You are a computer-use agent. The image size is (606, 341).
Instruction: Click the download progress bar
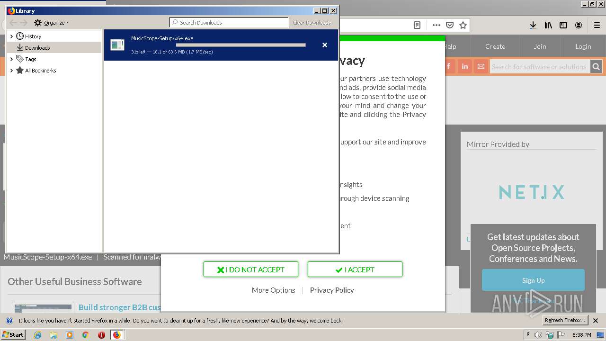[241, 45]
